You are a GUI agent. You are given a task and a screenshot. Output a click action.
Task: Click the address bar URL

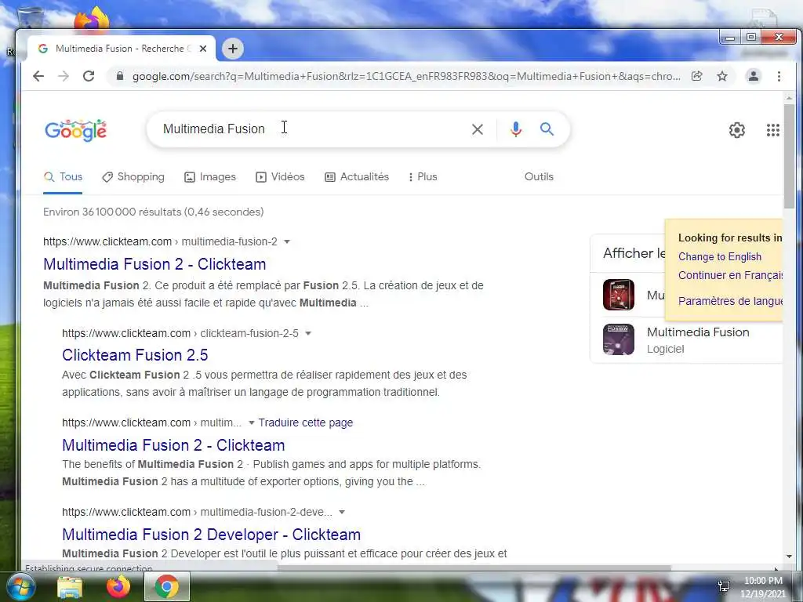(x=406, y=76)
